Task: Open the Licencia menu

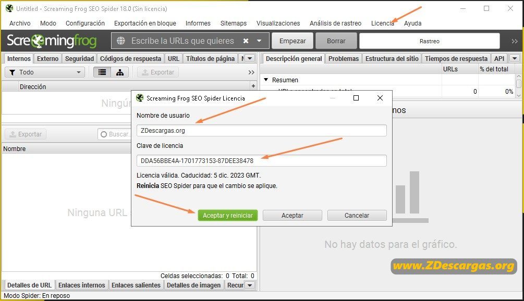Action: pos(383,23)
